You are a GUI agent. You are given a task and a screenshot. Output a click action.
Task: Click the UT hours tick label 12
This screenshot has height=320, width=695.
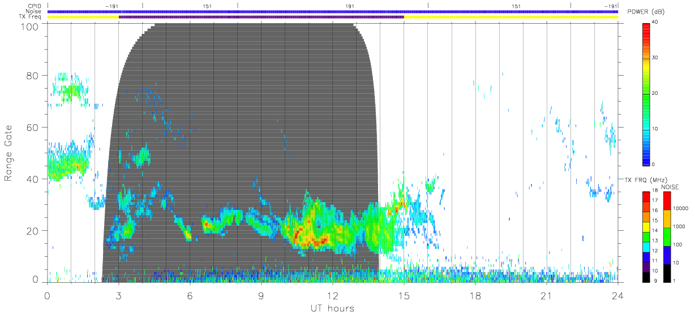[333, 295]
